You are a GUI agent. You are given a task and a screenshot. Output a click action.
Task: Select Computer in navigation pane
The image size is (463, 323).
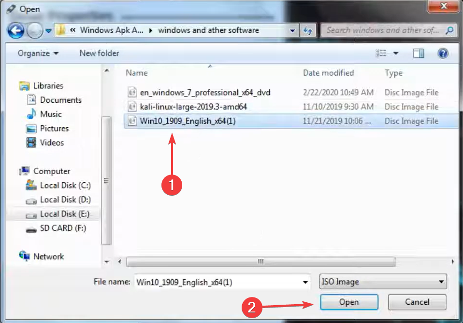pyautogui.click(x=52, y=171)
